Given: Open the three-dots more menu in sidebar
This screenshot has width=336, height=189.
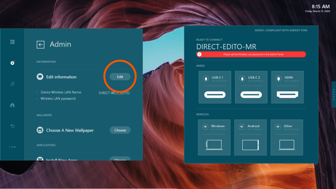Looking at the screenshot, I should 12,147.
